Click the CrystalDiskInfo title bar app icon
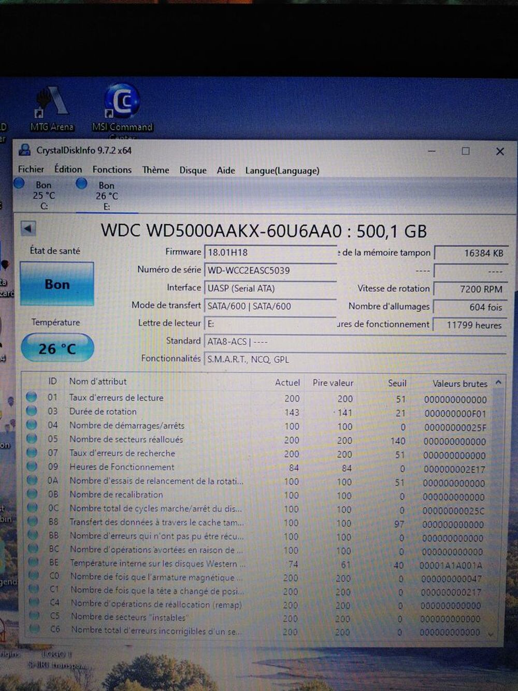This screenshot has width=518, height=691. point(24,150)
